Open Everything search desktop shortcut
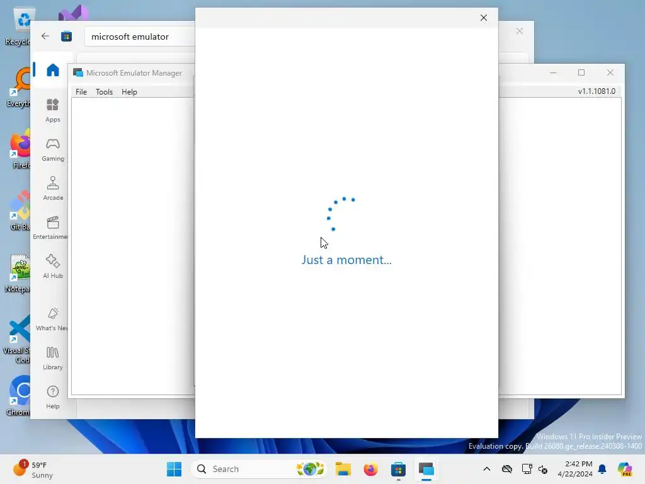Image resolution: width=645 pixels, height=484 pixels. [19, 88]
